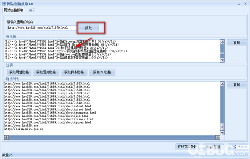Select the 网站链接抓取 tab
This screenshot has width=250, height=159.
pos(14,10)
